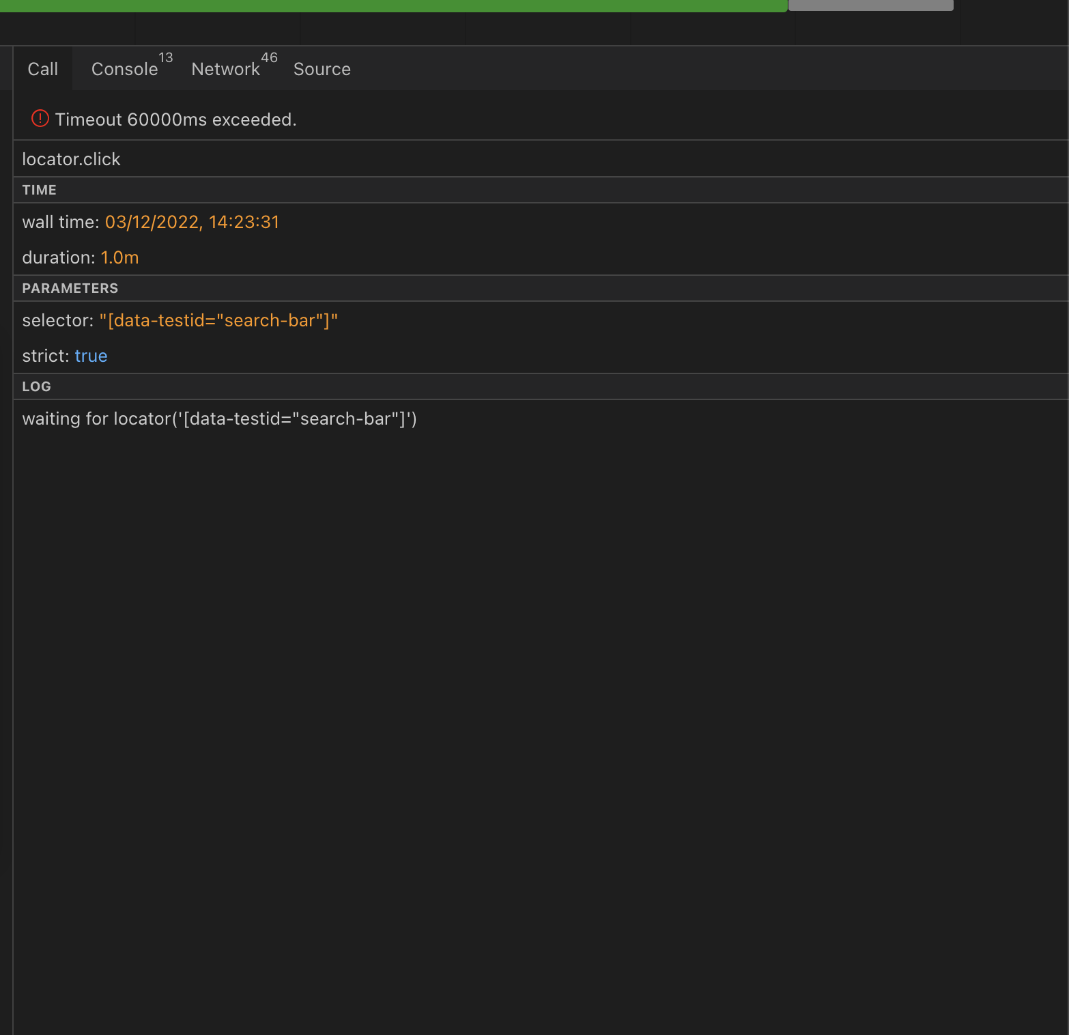This screenshot has width=1069, height=1035.
Task: Click the waiting for locator log entry
Action: click(x=220, y=419)
